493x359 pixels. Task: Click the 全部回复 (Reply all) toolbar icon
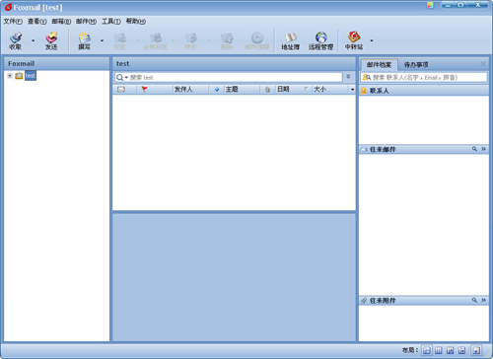(156, 40)
